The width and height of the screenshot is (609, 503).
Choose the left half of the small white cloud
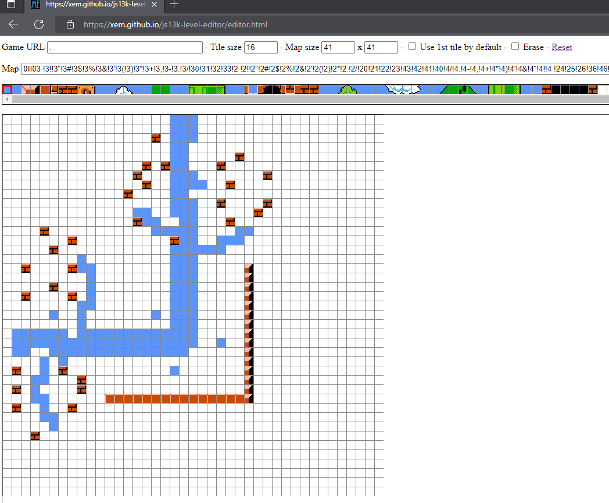click(x=120, y=90)
